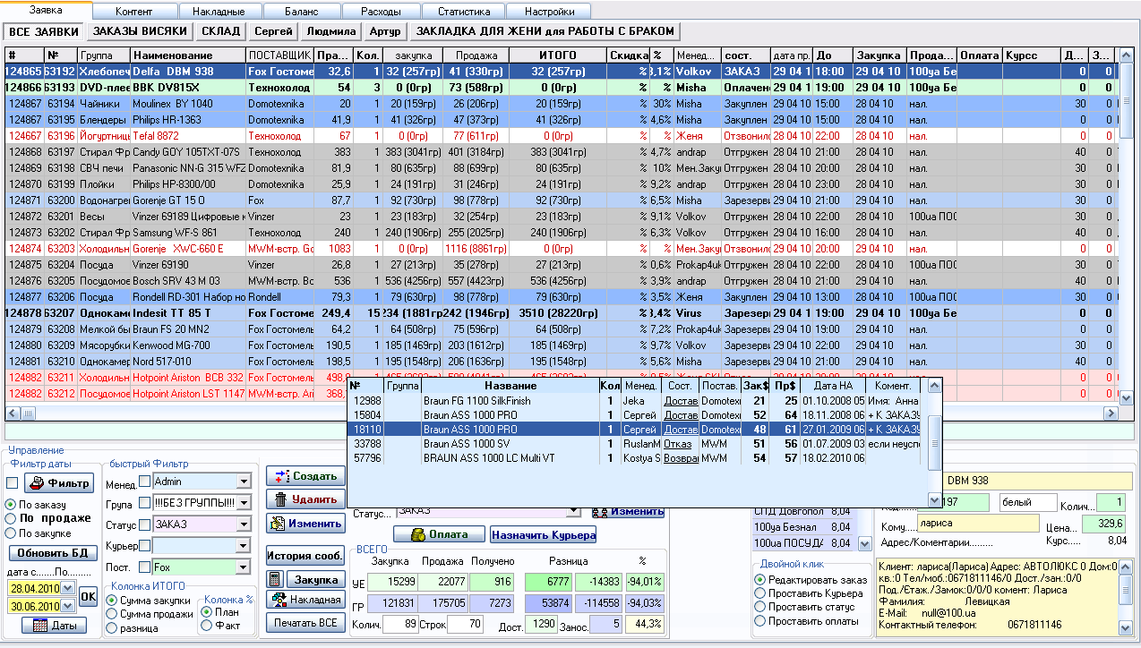
Task: Click the calculator icon beside Закупка
Action: tap(276, 580)
